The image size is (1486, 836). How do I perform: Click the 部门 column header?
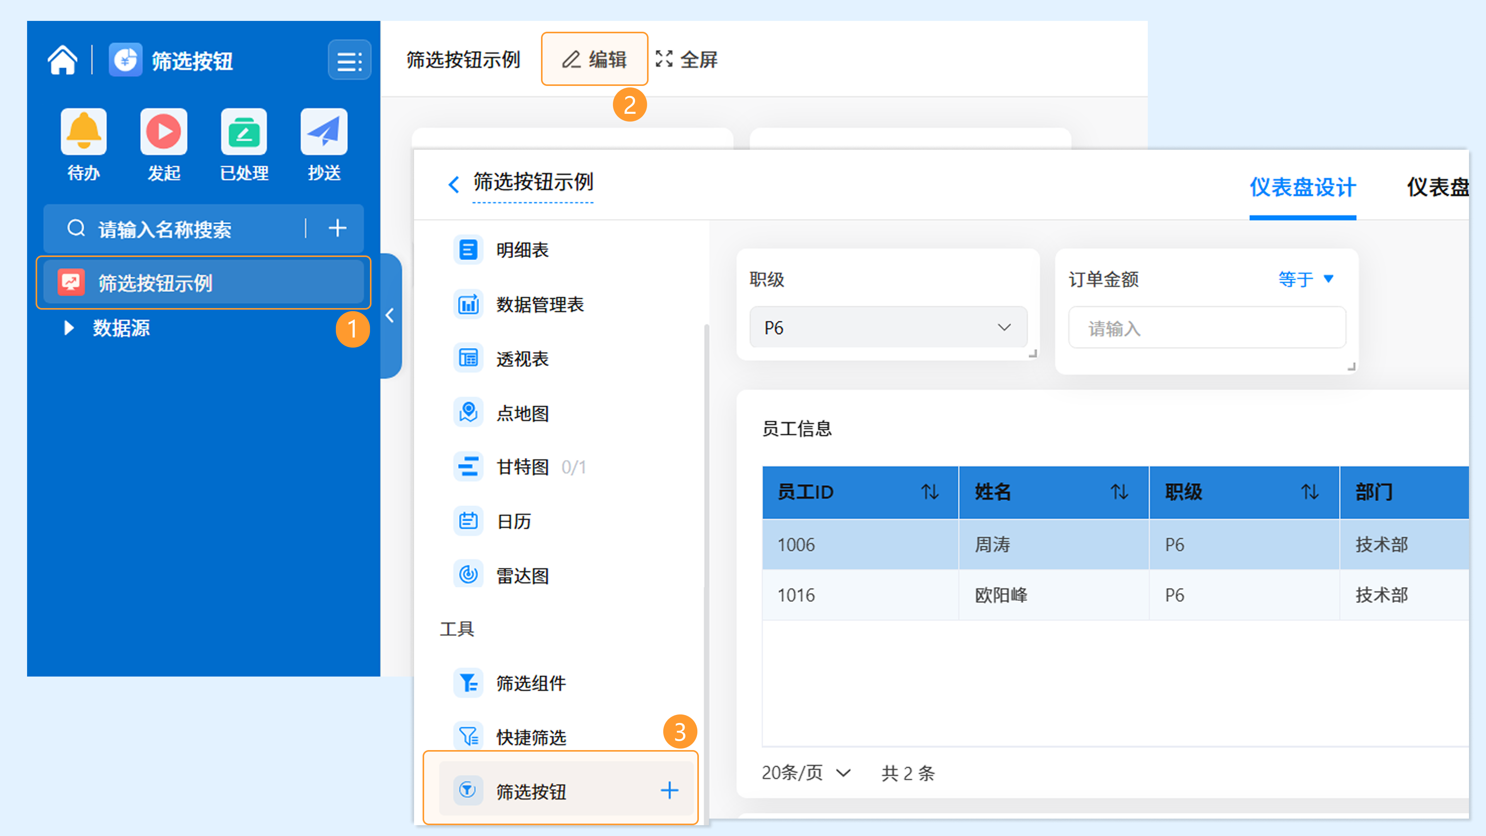1404,492
